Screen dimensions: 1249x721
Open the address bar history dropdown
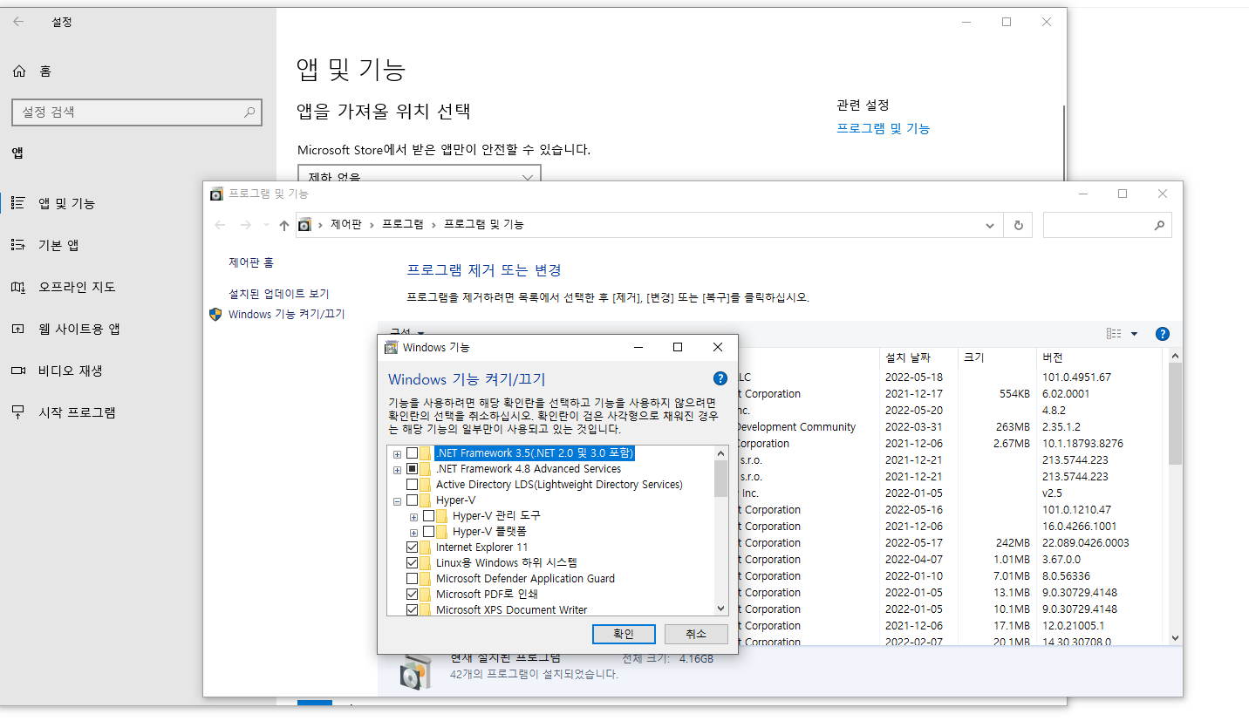click(x=989, y=225)
